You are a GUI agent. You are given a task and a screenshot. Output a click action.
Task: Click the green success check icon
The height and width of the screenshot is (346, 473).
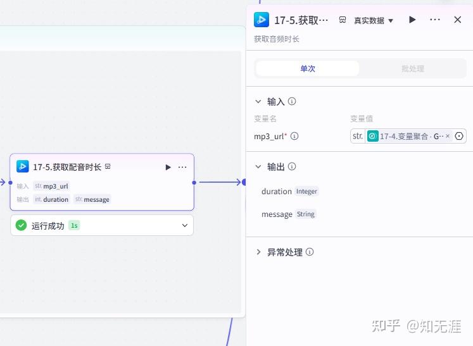[x=21, y=225]
